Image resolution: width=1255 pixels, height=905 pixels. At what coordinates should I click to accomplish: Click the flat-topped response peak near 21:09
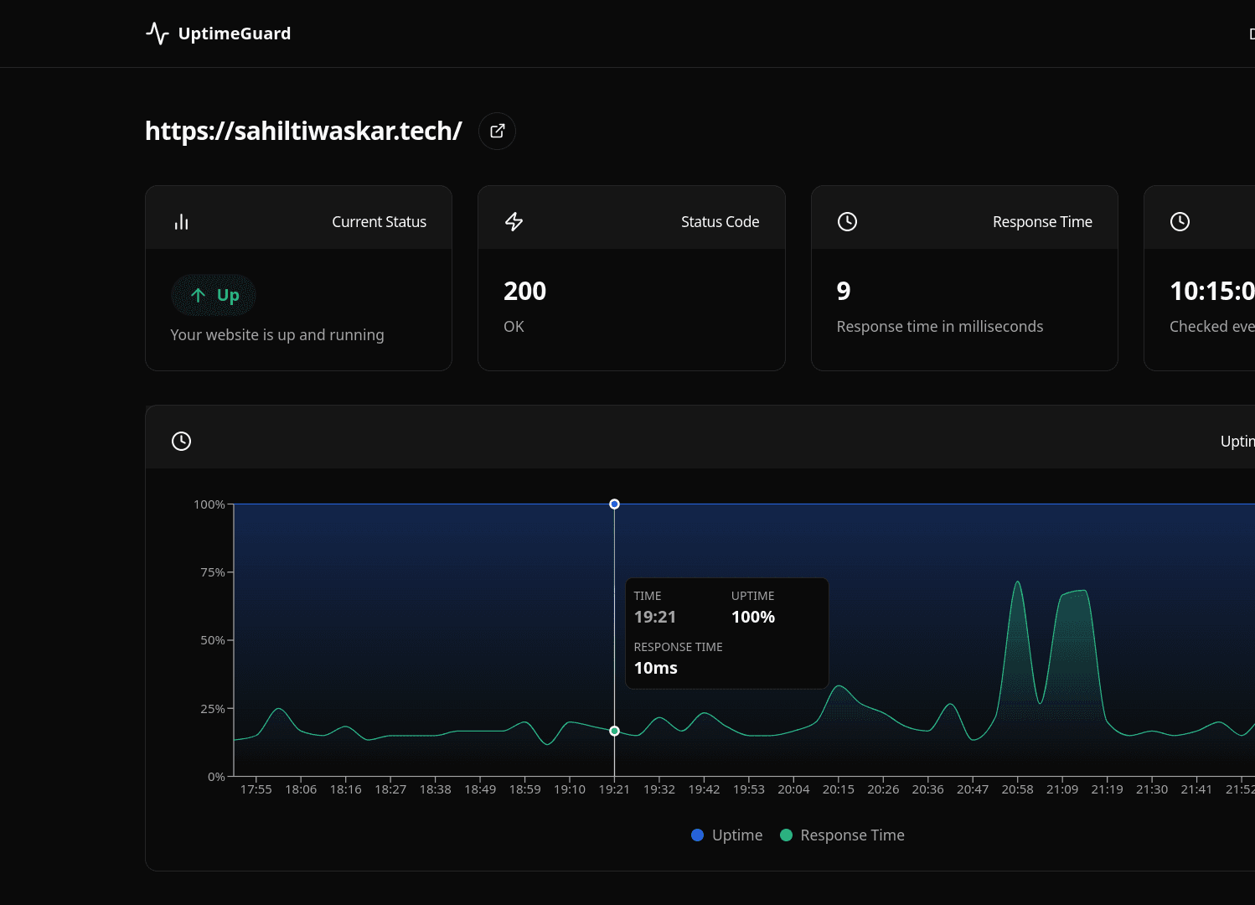coord(1075,592)
